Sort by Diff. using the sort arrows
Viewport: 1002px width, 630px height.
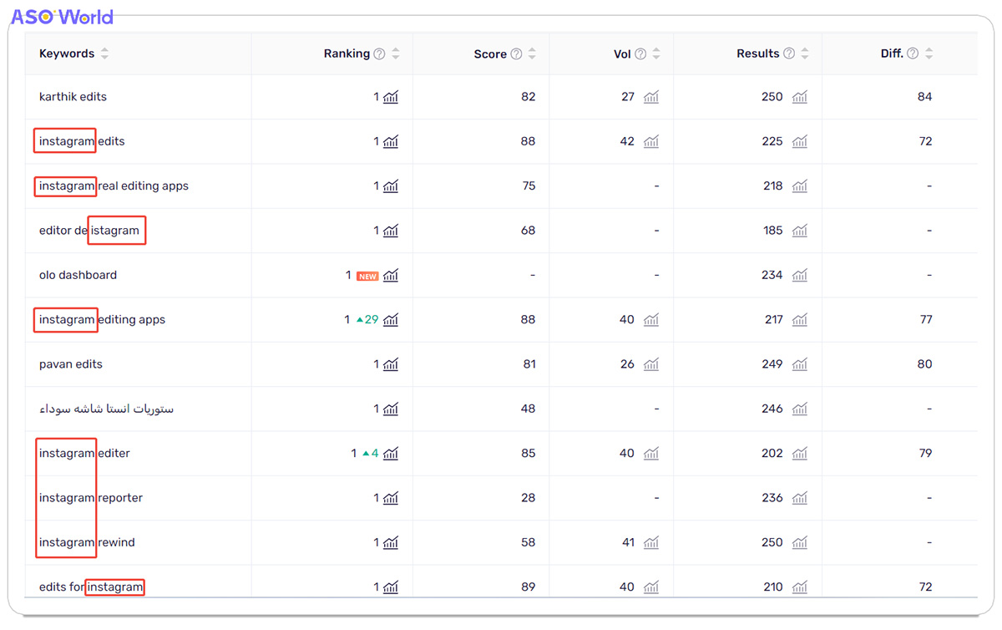click(929, 53)
